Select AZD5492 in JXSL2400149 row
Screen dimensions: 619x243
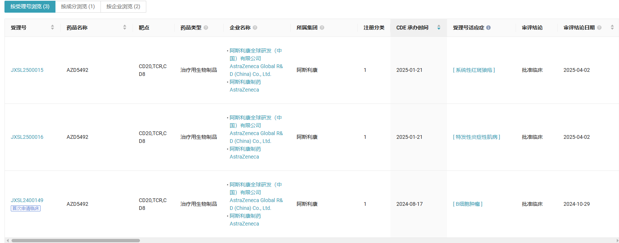[x=77, y=204]
